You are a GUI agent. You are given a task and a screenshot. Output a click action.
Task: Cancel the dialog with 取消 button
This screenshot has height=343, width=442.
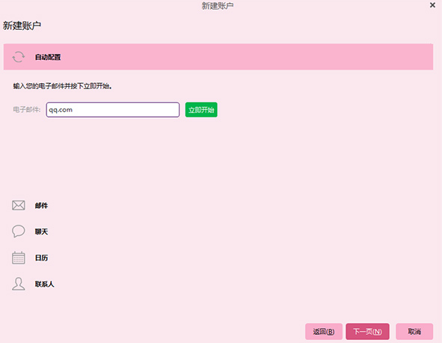[414, 332]
